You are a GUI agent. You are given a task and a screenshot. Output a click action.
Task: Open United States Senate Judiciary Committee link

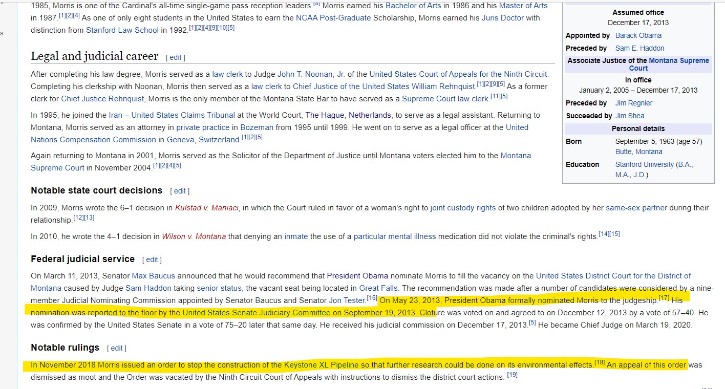257,312
